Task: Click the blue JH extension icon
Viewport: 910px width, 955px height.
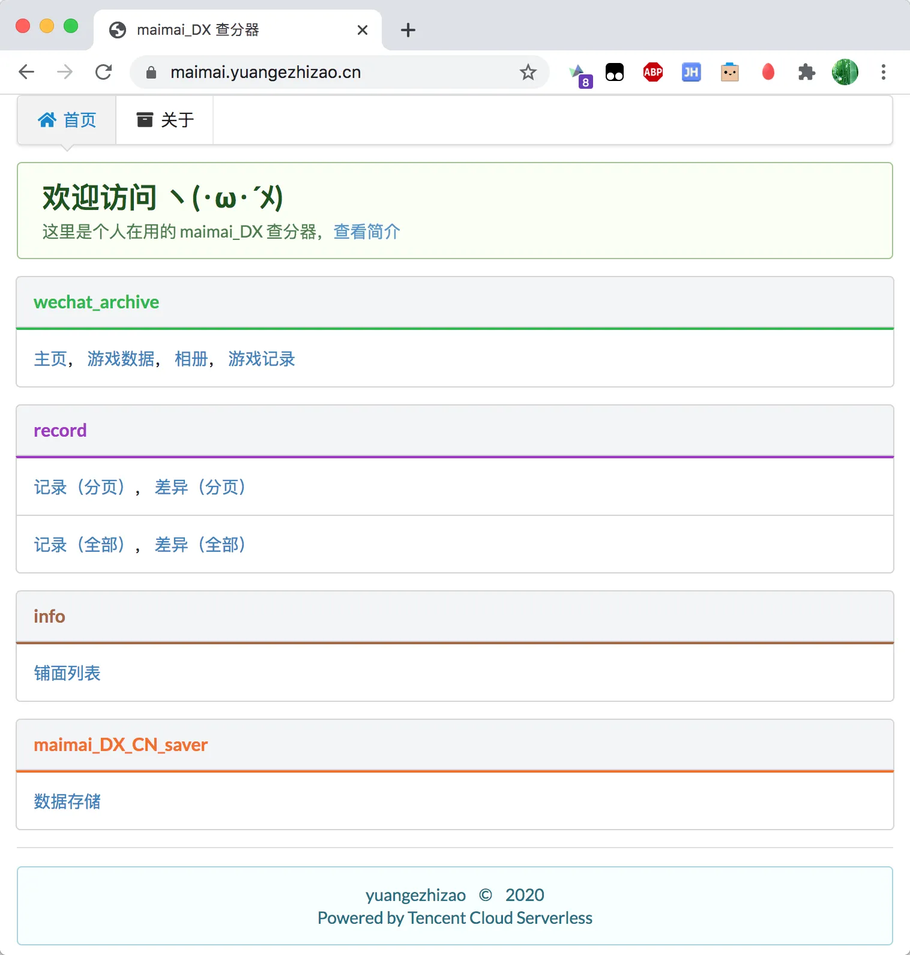Action: pos(691,73)
